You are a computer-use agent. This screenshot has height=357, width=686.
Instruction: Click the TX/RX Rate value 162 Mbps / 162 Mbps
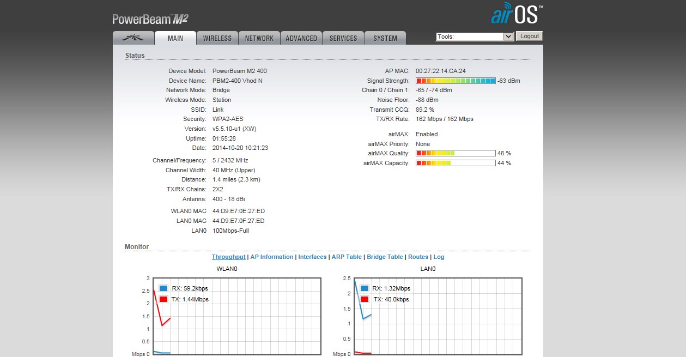pyautogui.click(x=445, y=119)
